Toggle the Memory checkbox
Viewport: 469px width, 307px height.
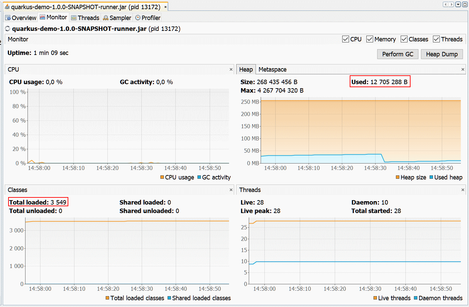(x=370, y=39)
